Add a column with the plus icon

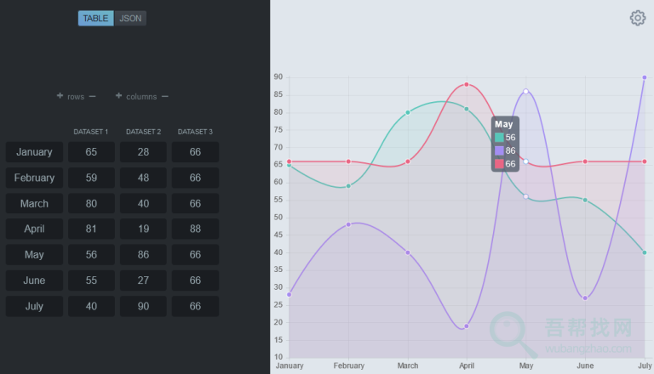point(119,96)
